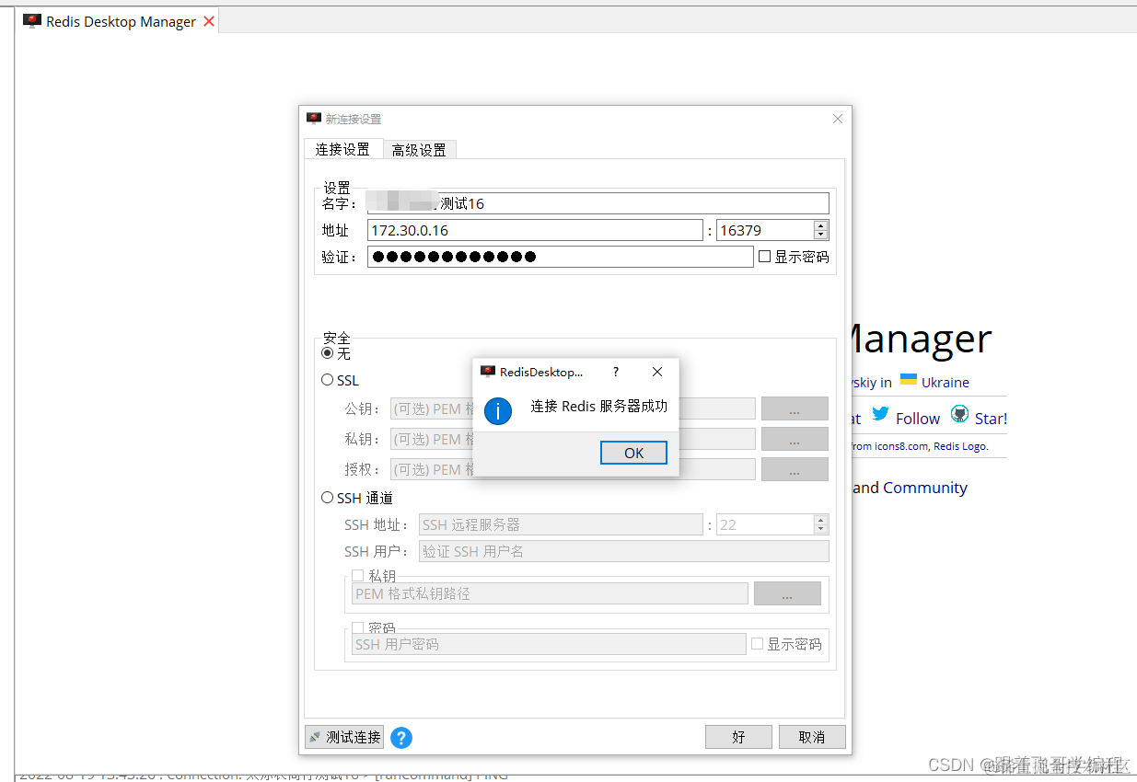The image size is (1137, 782).
Task: Cancel with the 取消 button
Action: point(812,737)
